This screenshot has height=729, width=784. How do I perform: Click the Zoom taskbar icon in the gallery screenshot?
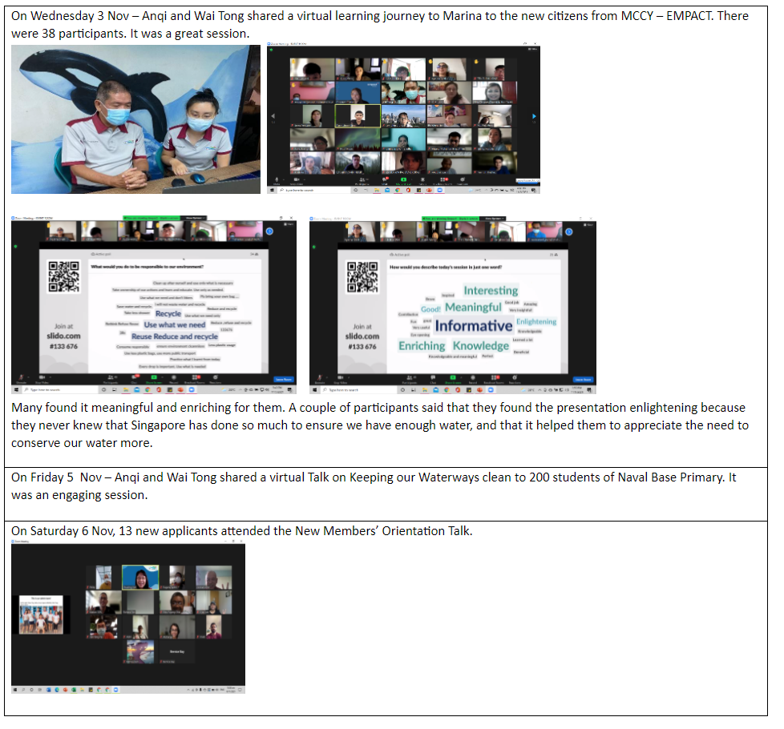(439, 191)
